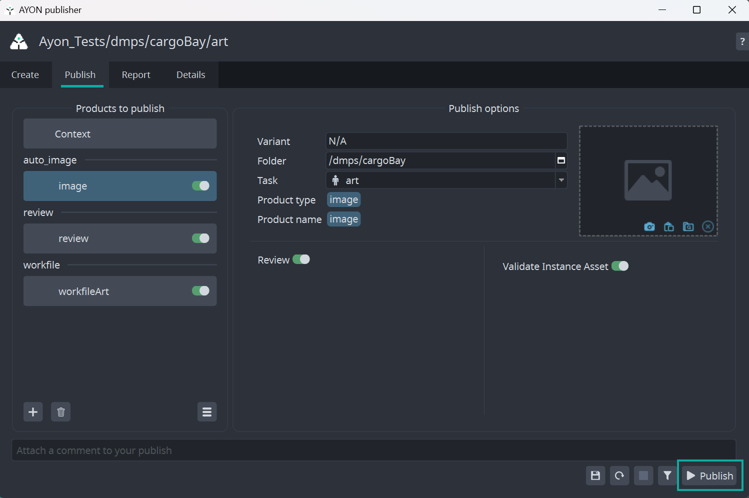Image resolution: width=749 pixels, height=498 pixels.
Task: Open the Create tab
Action: [x=25, y=75]
